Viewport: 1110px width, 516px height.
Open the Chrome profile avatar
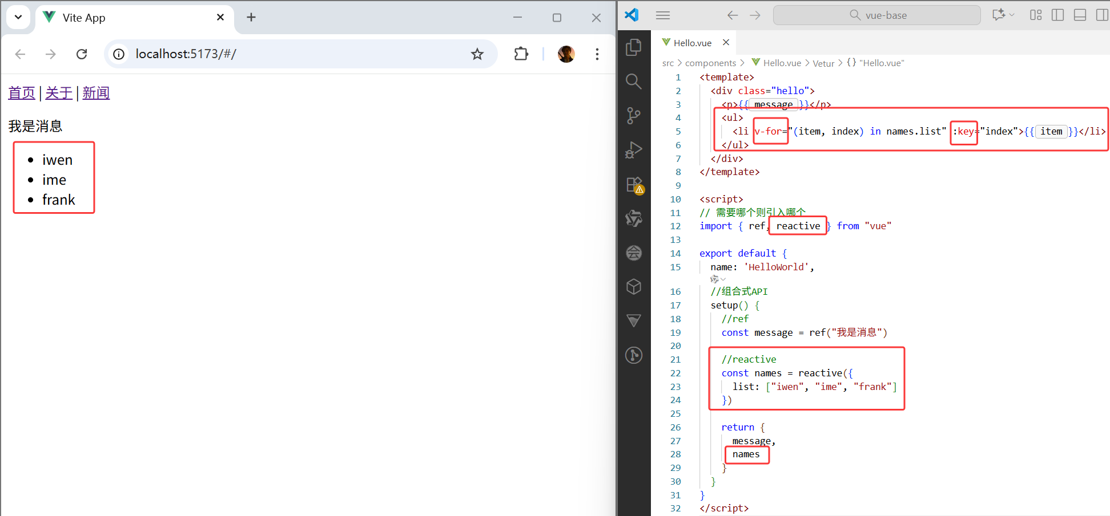click(x=566, y=54)
